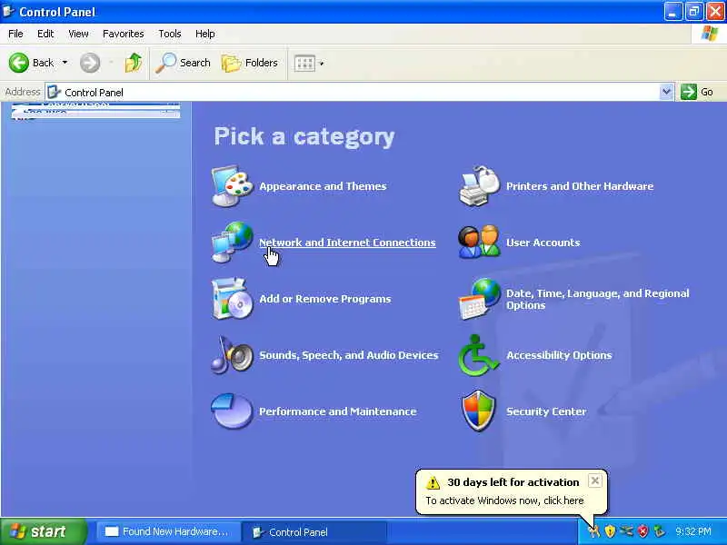Open the Add or Remove Programs disc icon
727x545 pixels.
[232, 299]
